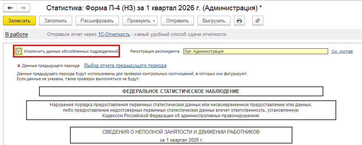
Task: Click the ФЕДЕРАЛЬНОЕ СТАТИСТИЧЕСКОЕ НАБЛЮДЕНИЕ header cell
Action: [181, 91]
